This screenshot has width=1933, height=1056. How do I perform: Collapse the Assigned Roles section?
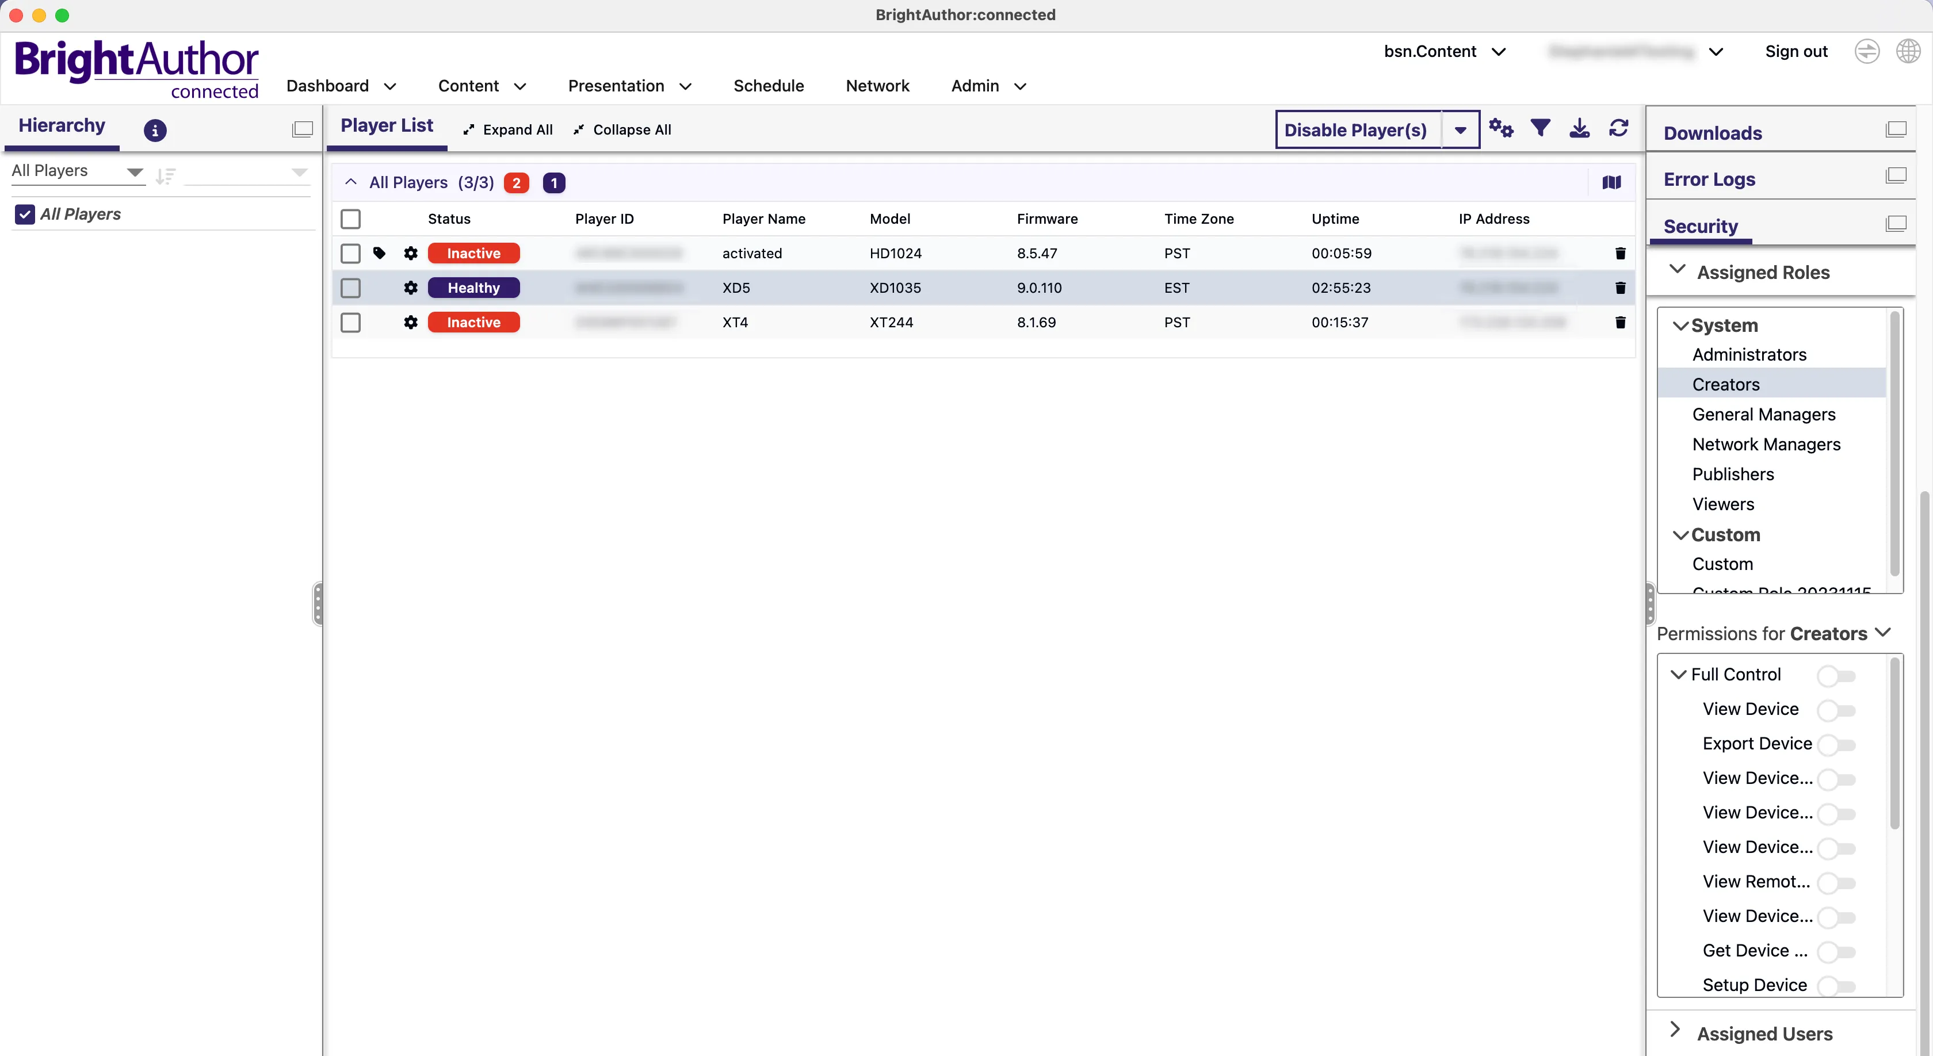pyautogui.click(x=1678, y=270)
